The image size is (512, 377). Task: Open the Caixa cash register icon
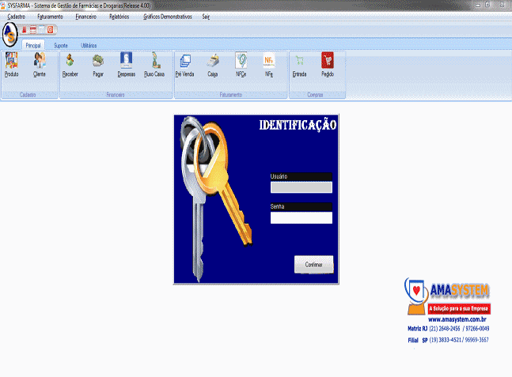click(x=213, y=62)
